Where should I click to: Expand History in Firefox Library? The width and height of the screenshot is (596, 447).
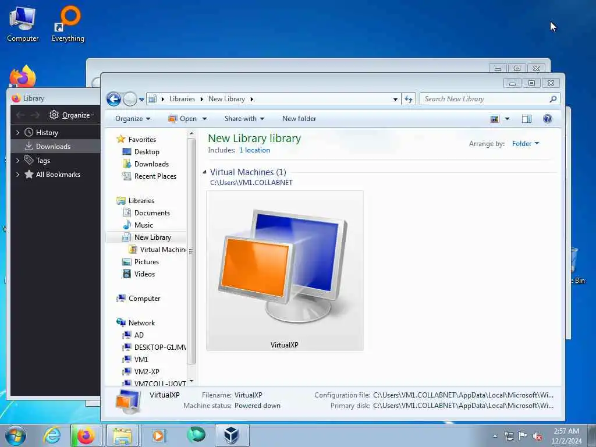17,133
